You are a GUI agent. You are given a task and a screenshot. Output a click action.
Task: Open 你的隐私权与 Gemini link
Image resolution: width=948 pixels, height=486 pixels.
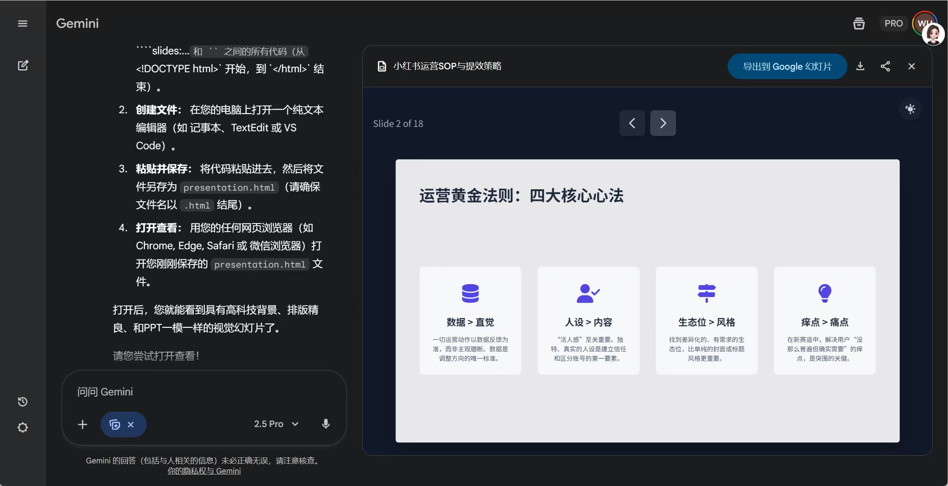click(204, 471)
